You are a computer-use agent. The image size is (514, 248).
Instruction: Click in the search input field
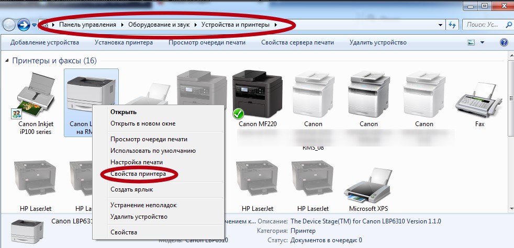tap(485, 25)
